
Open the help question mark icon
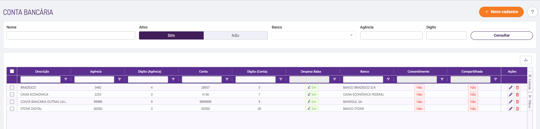coord(532,12)
